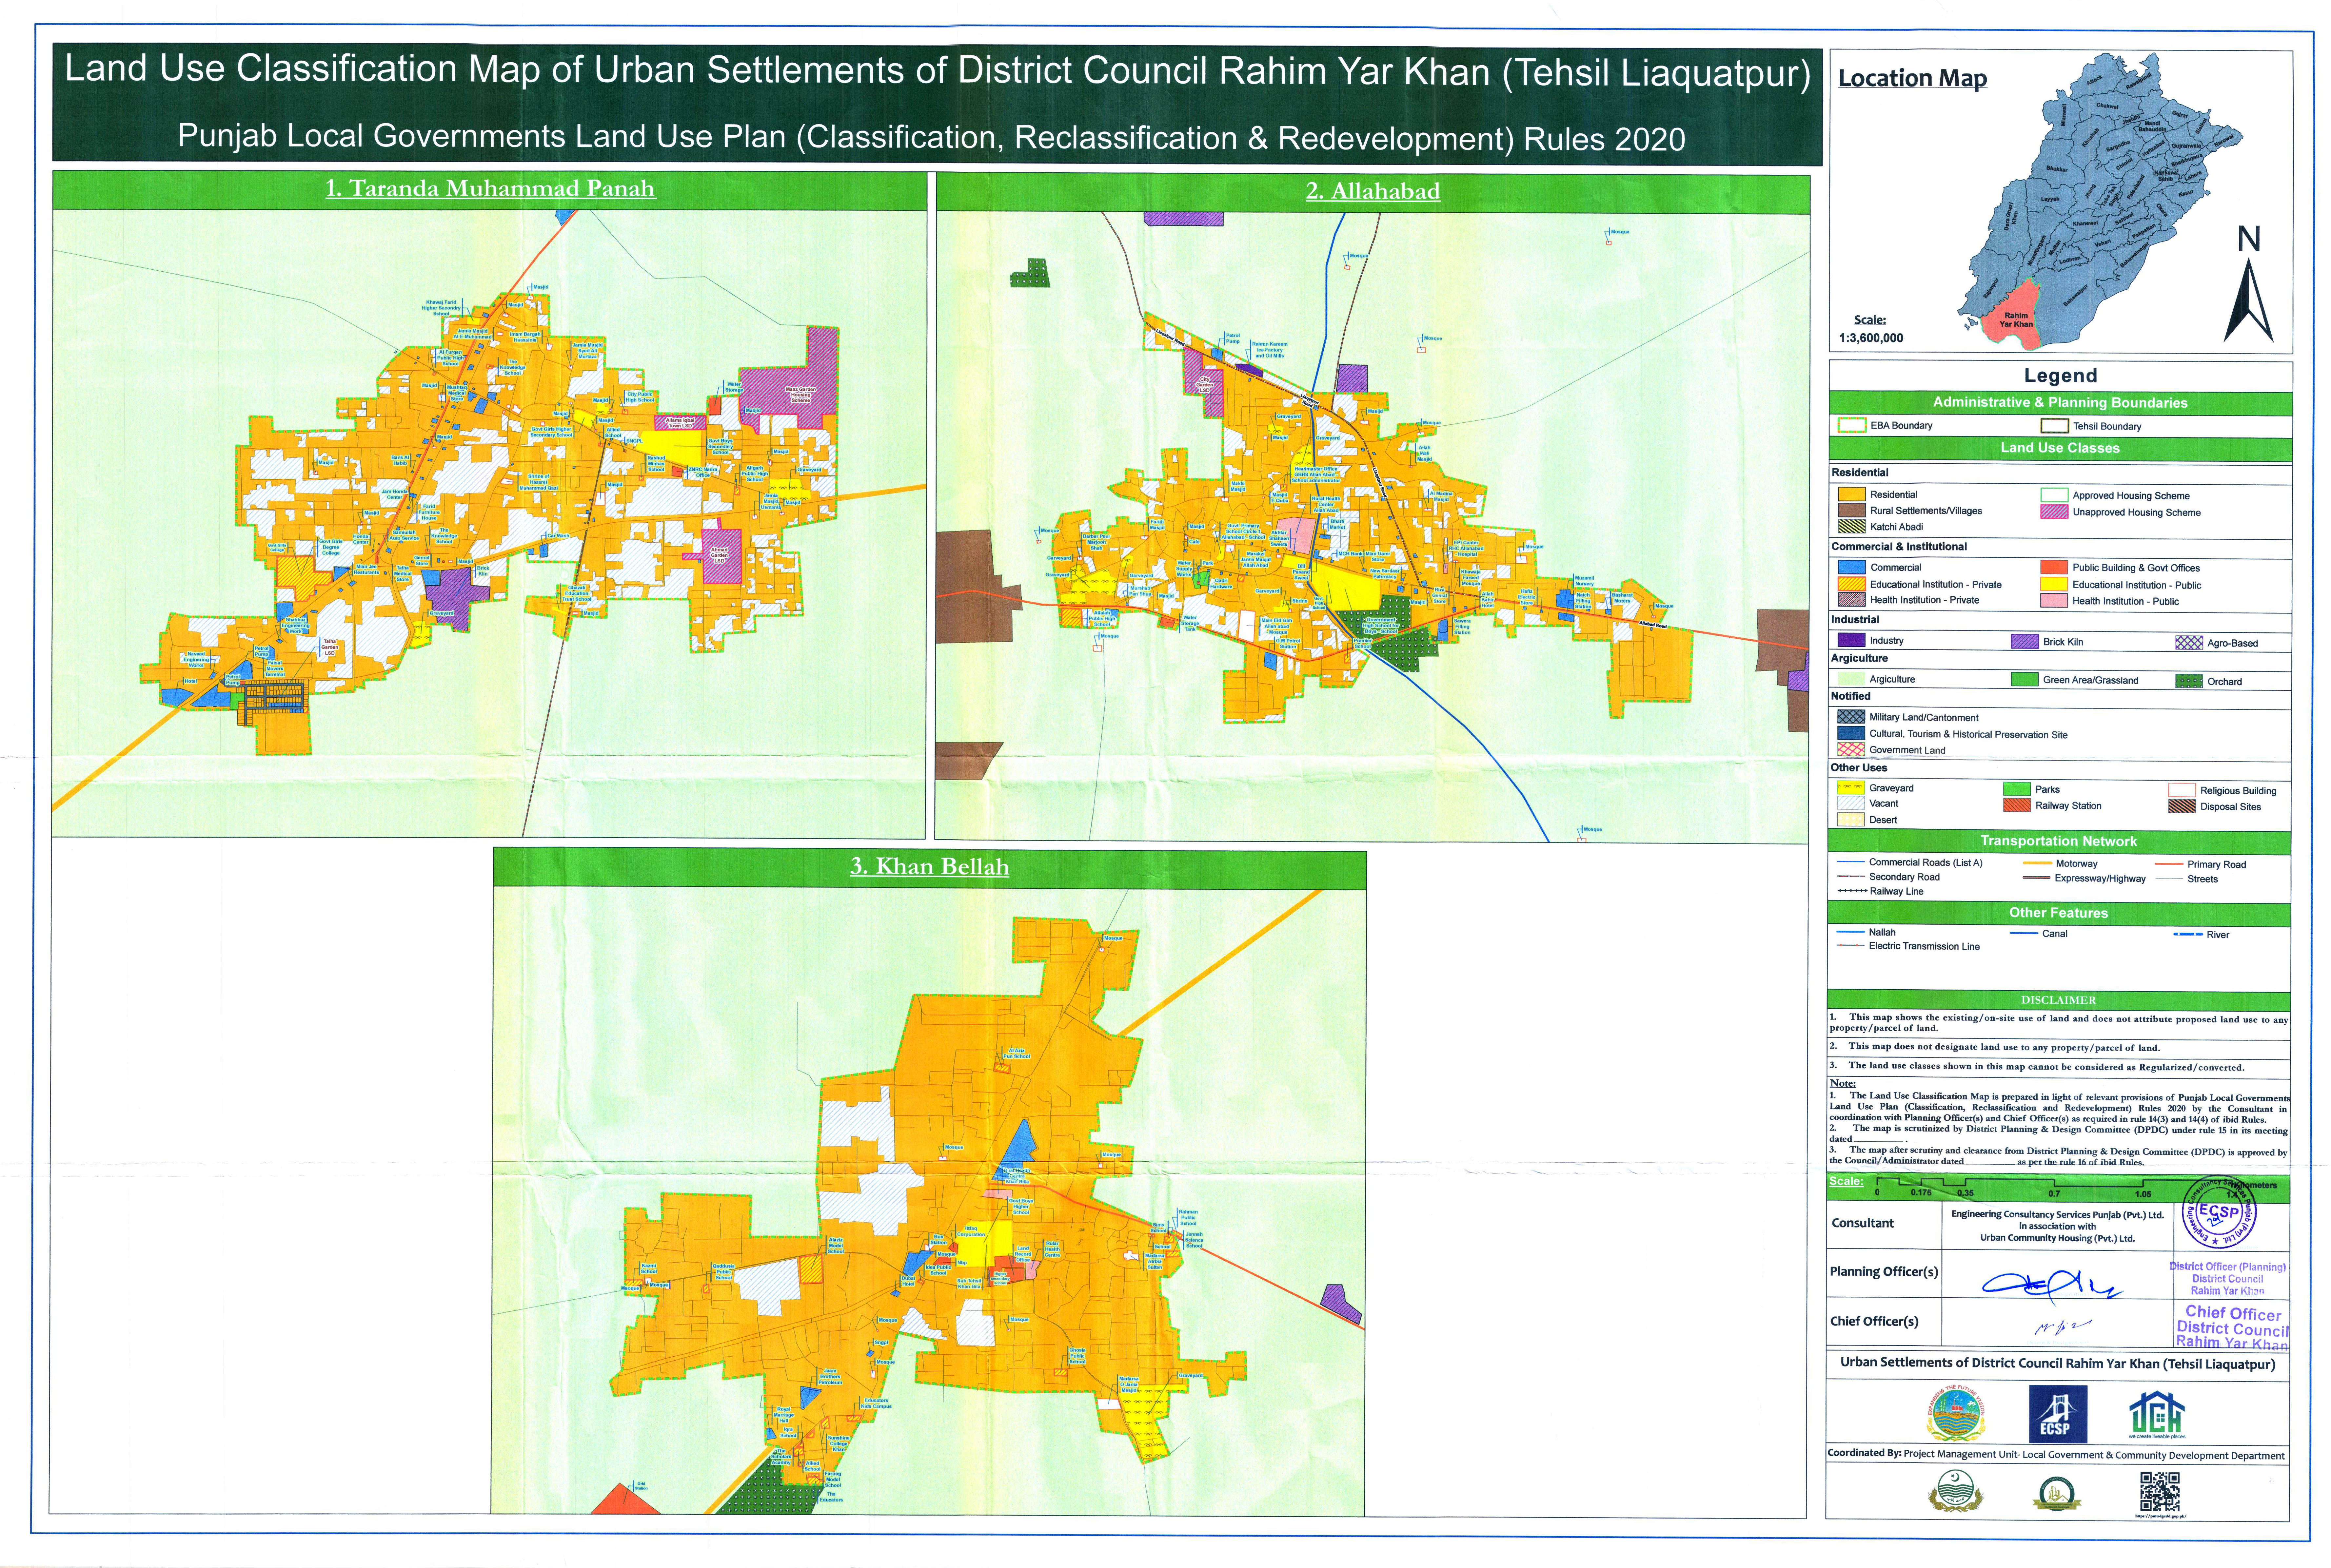Select the Brick Kiln legend swatch
This screenshot has width=2331, height=1568.
(2025, 641)
